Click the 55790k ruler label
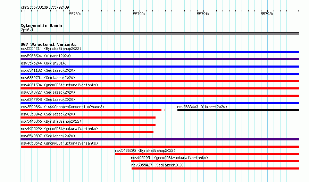This screenshot has width=309, height=182. [x=139, y=14]
